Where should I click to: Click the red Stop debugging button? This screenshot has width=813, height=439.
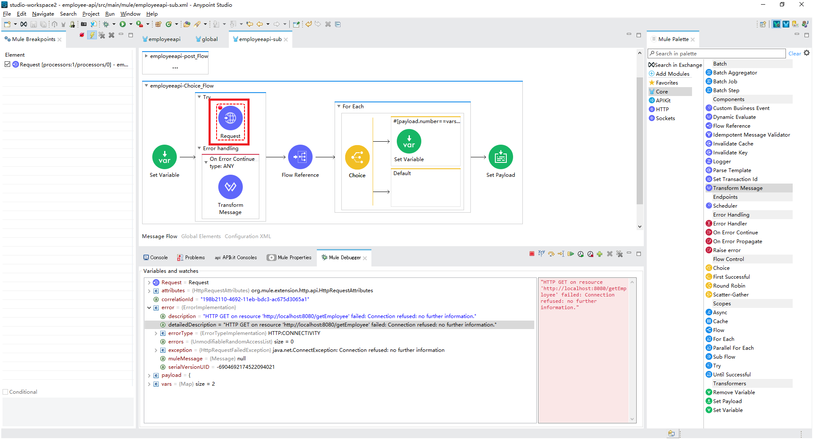532,254
